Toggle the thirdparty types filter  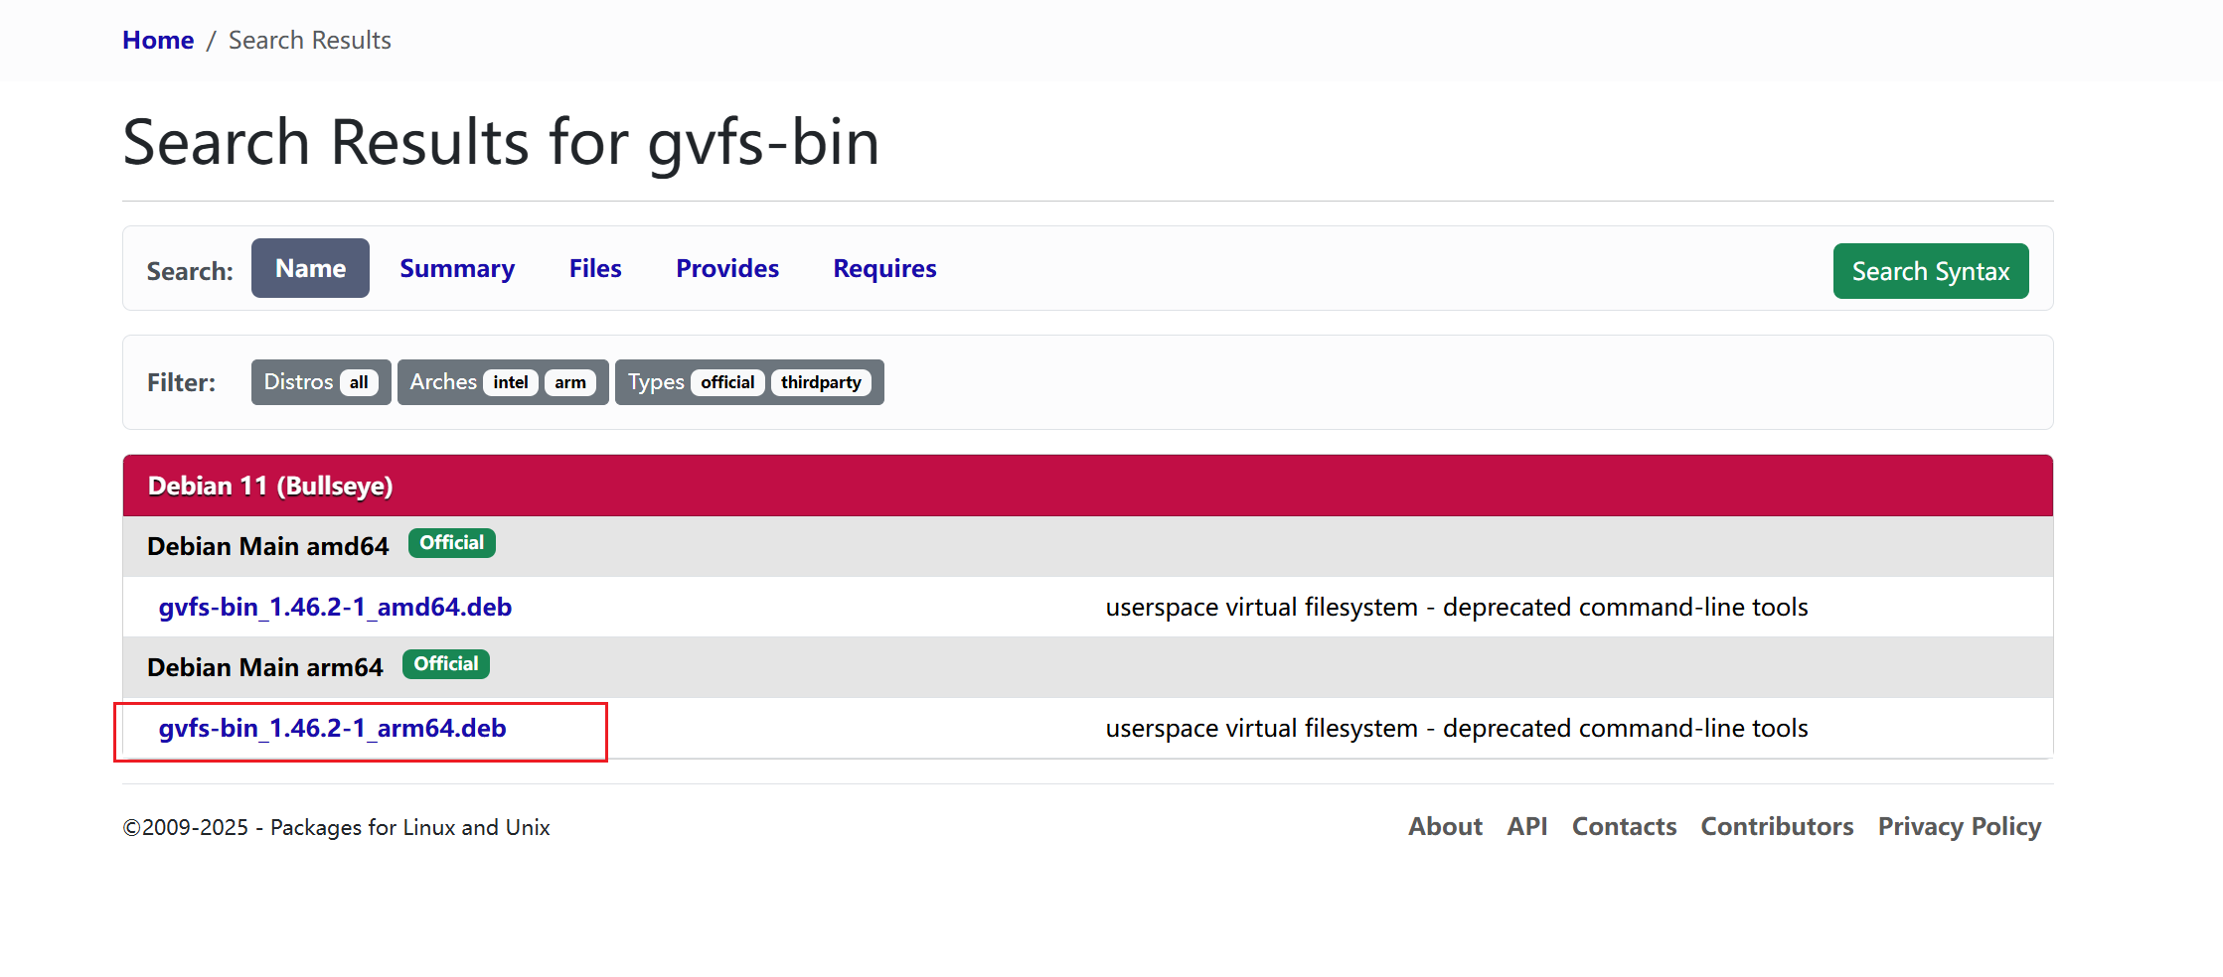822,381
